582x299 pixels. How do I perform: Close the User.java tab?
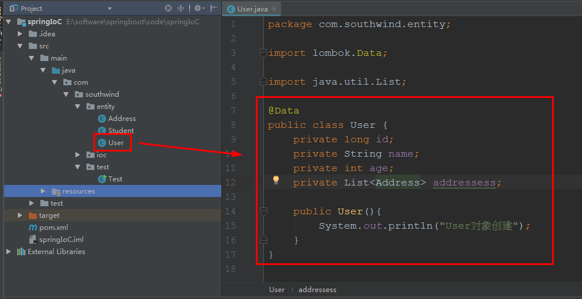tap(274, 9)
